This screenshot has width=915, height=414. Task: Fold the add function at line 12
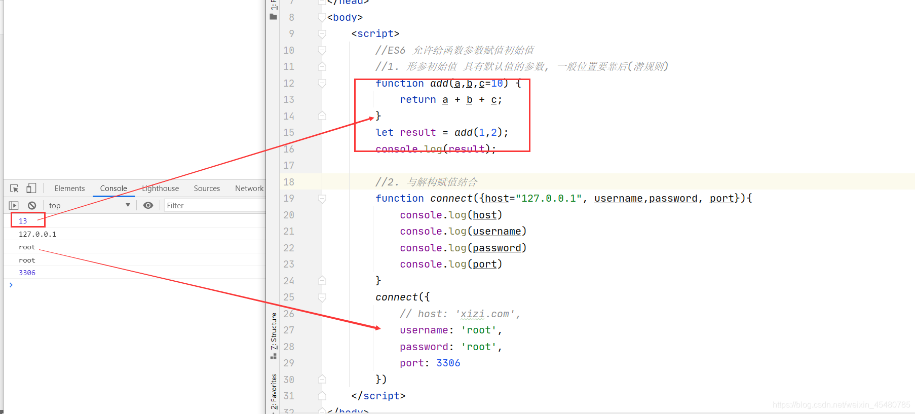[322, 83]
